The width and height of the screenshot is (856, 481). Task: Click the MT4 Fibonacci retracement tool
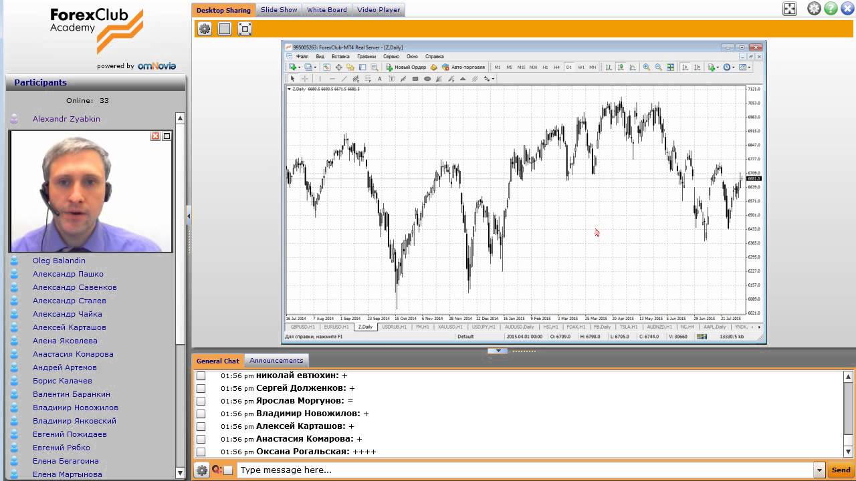(368, 79)
